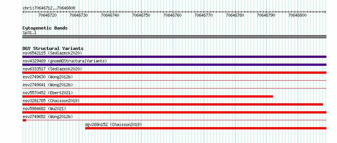Click the first esv2749630 (Wong2012b) label

pyautogui.click(x=48, y=77)
